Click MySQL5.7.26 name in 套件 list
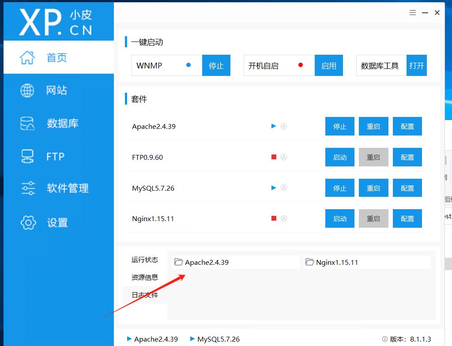The width and height of the screenshot is (452, 346). (x=153, y=188)
